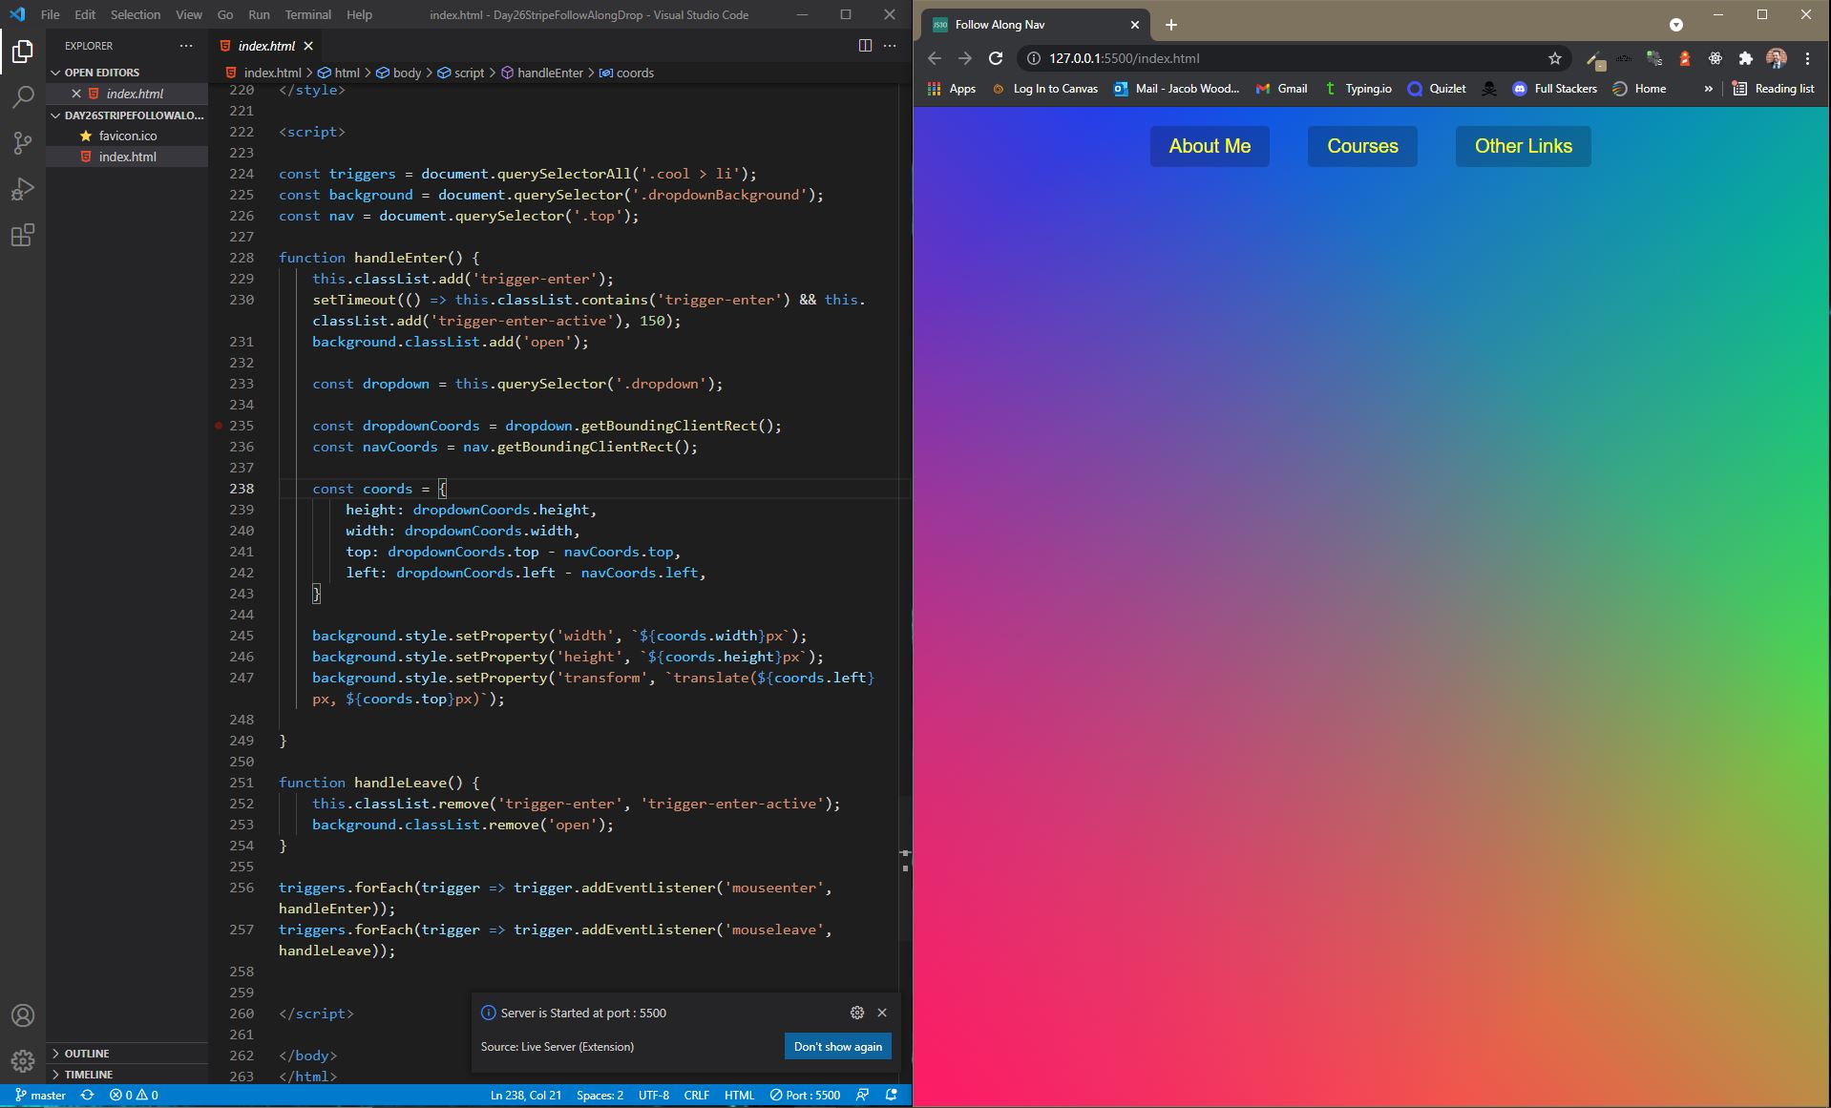This screenshot has width=1831, height=1108.
Task: Close the index.html editor tab
Action: pos(308,46)
